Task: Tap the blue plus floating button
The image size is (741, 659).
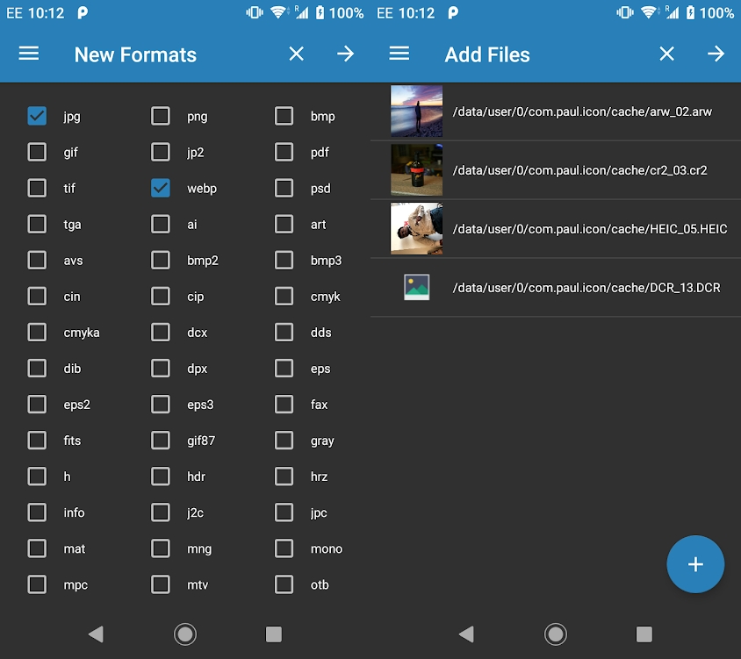Action: click(x=695, y=564)
